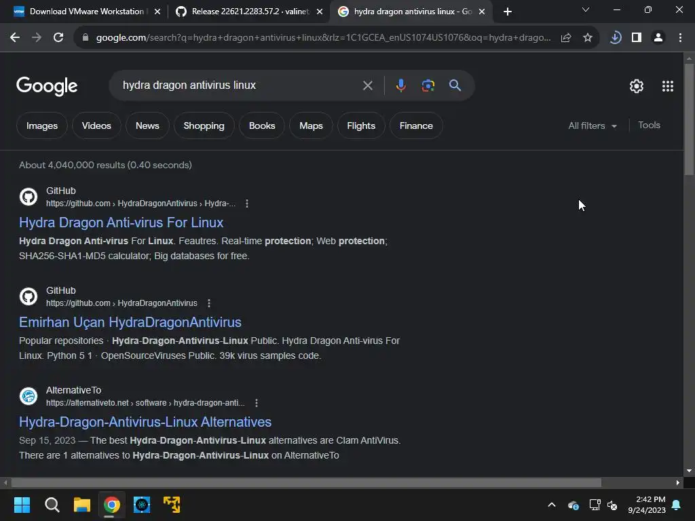695x521 pixels.
Task: Open Hydra Dragon Anti-virus For Linux link
Action: [x=121, y=223]
